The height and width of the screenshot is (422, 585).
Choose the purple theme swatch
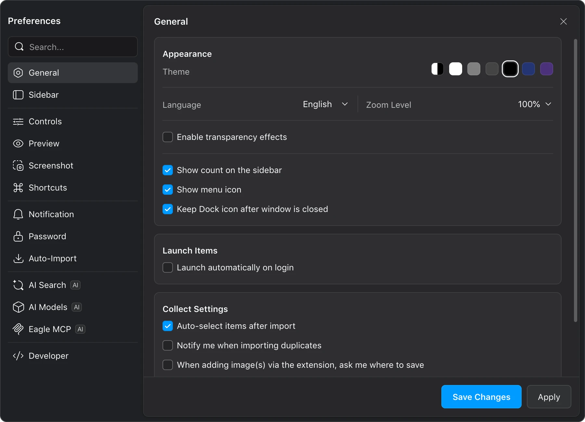(546, 69)
